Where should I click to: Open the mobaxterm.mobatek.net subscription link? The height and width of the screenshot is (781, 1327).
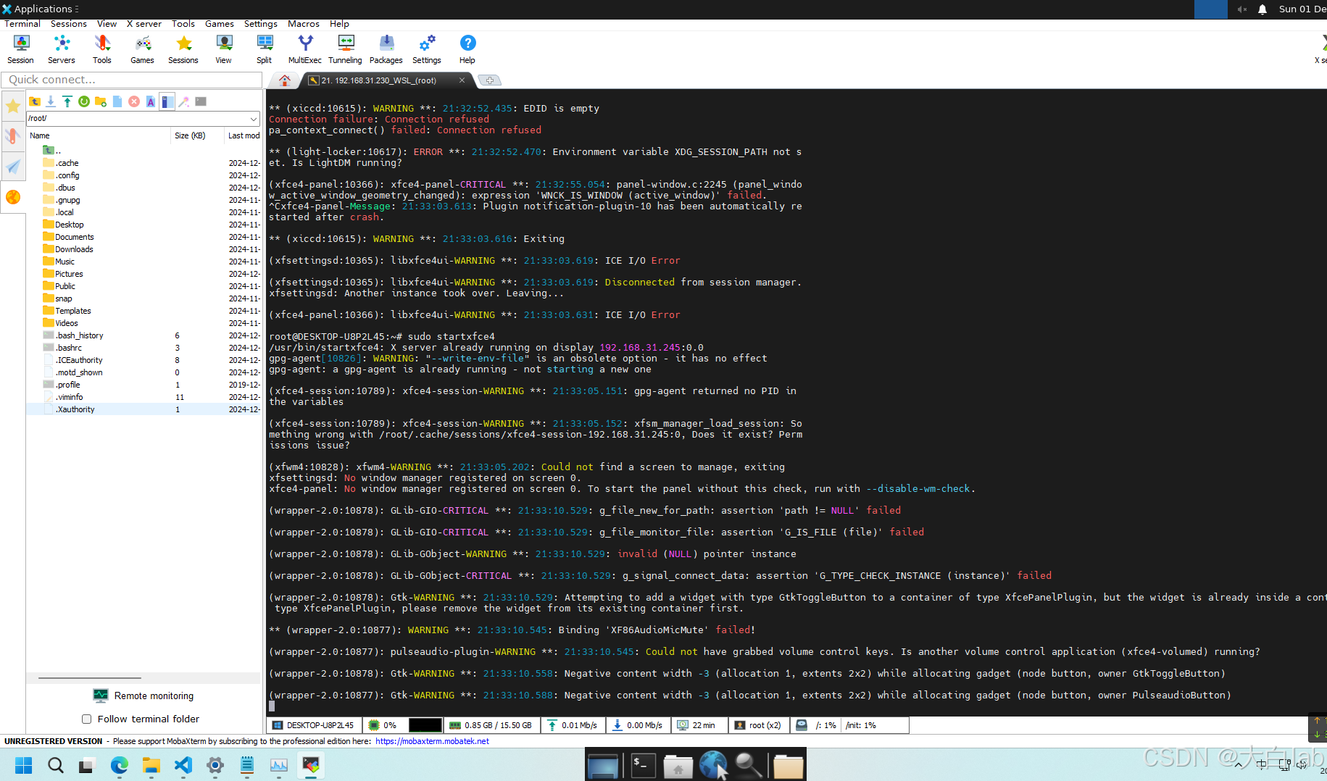tap(432, 741)
